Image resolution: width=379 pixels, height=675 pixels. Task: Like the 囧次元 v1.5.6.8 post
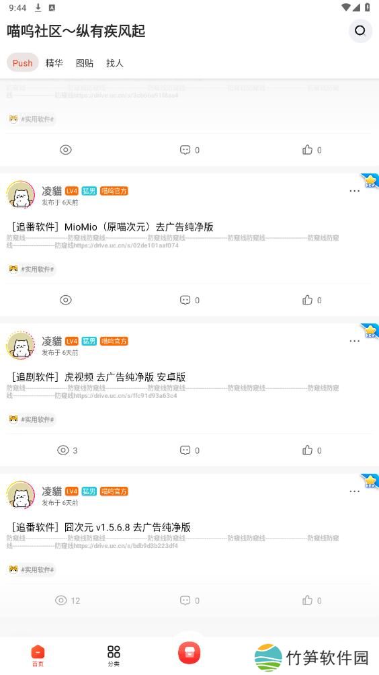(x=312, y=600)
